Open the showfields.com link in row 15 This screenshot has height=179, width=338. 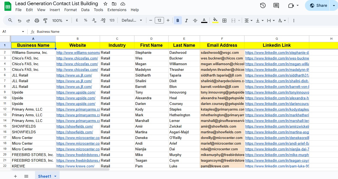pyautogui.click(x=75, y=126)
